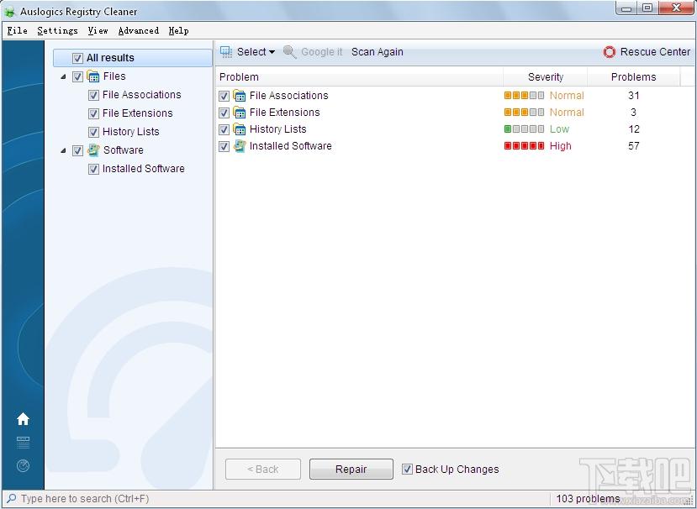Open the scan results list sidebar icon
The width and height of the screenshot is (697, 509).
pos(23,443)
